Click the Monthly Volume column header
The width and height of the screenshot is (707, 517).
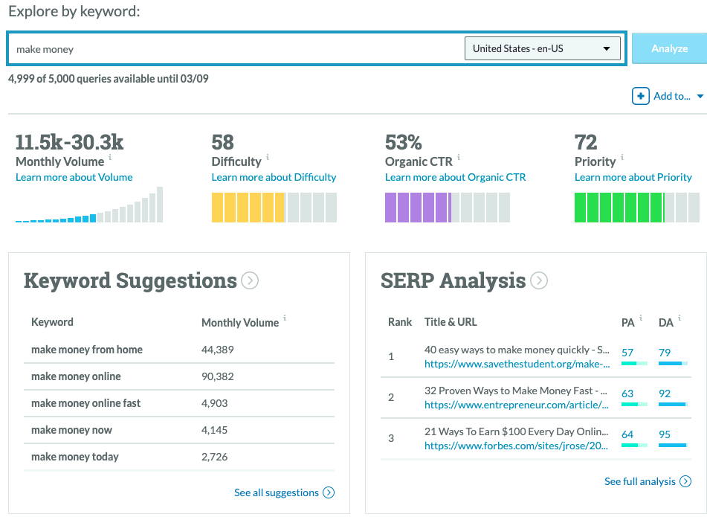(x=240, y=323)
